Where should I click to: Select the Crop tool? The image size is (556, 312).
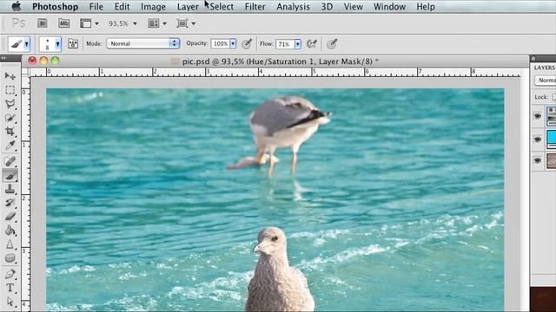pyautogui.click(x=10, y=131)
